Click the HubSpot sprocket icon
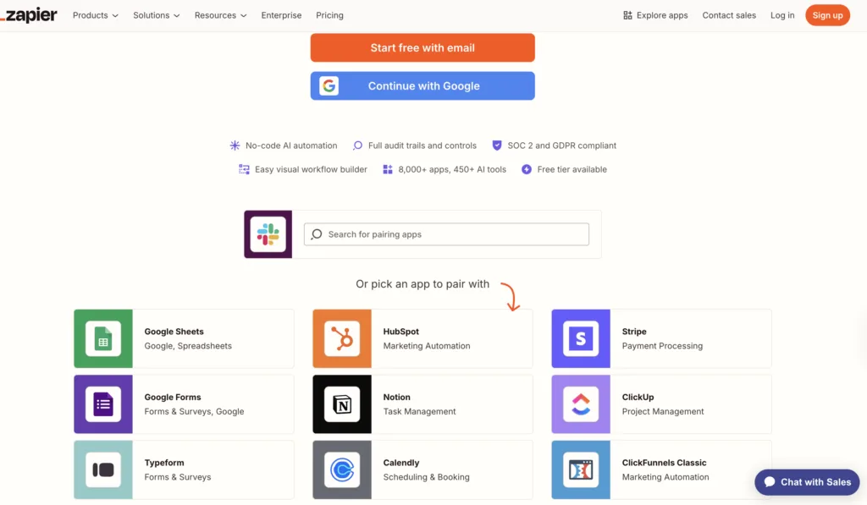Viewport: 867px width, 505px height. click(342, 338)
